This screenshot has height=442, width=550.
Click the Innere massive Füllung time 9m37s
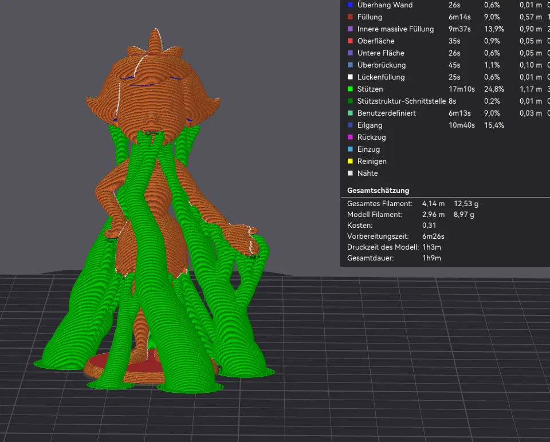459,29
